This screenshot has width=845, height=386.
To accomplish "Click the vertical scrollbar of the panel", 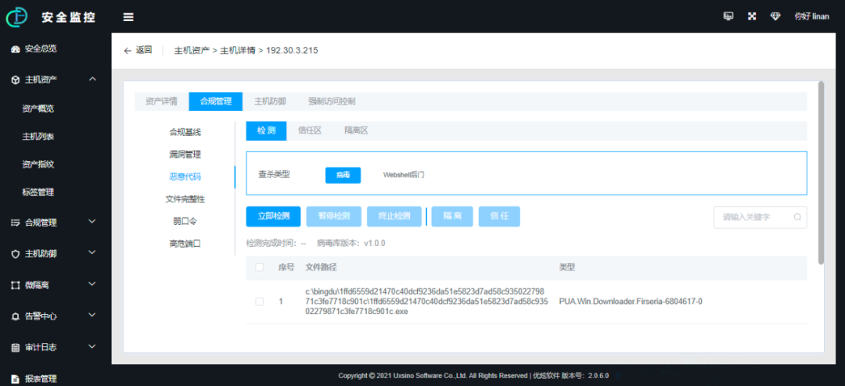I will coord(820,172).
